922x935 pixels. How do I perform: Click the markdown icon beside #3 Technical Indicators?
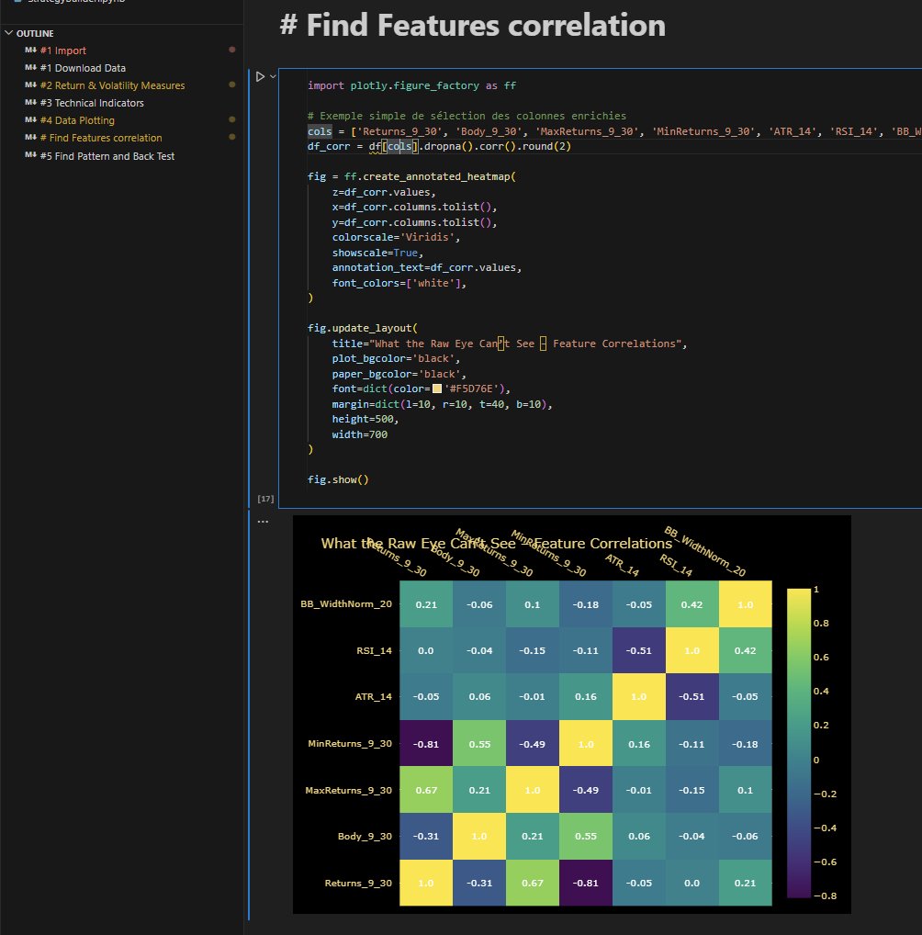click(x=30, y=102)
